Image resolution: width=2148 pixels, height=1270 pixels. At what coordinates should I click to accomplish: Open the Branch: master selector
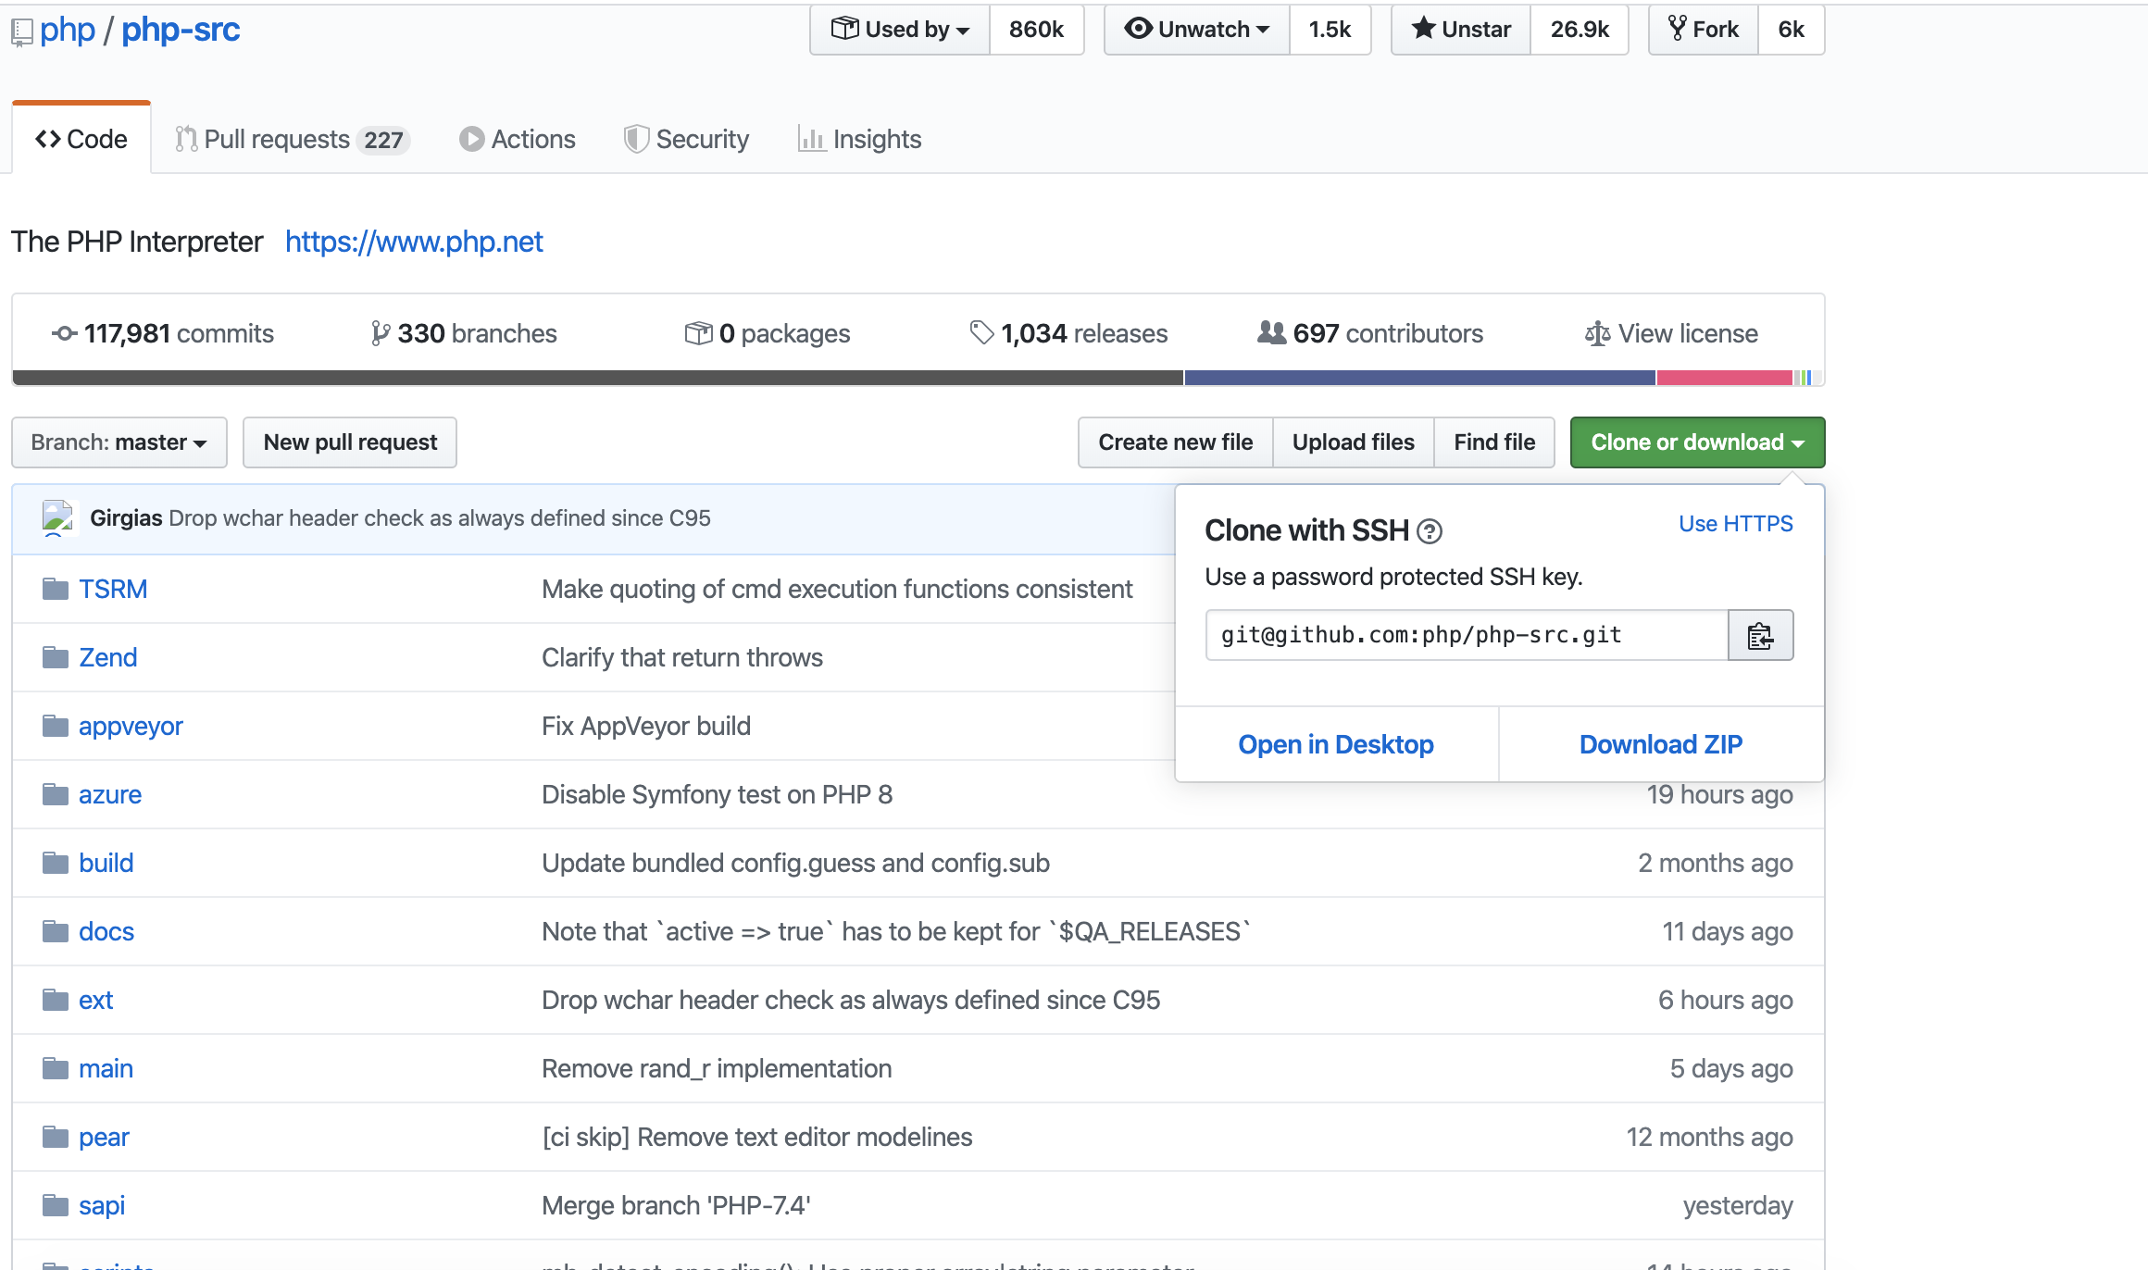click(119, 442)
